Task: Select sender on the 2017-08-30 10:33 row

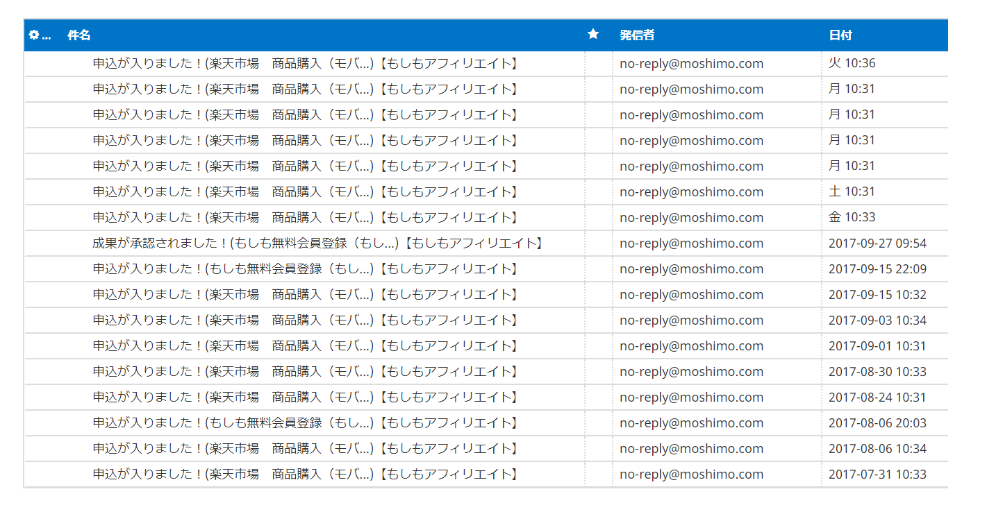Action: pyautogui.click(x=692, y=372)
